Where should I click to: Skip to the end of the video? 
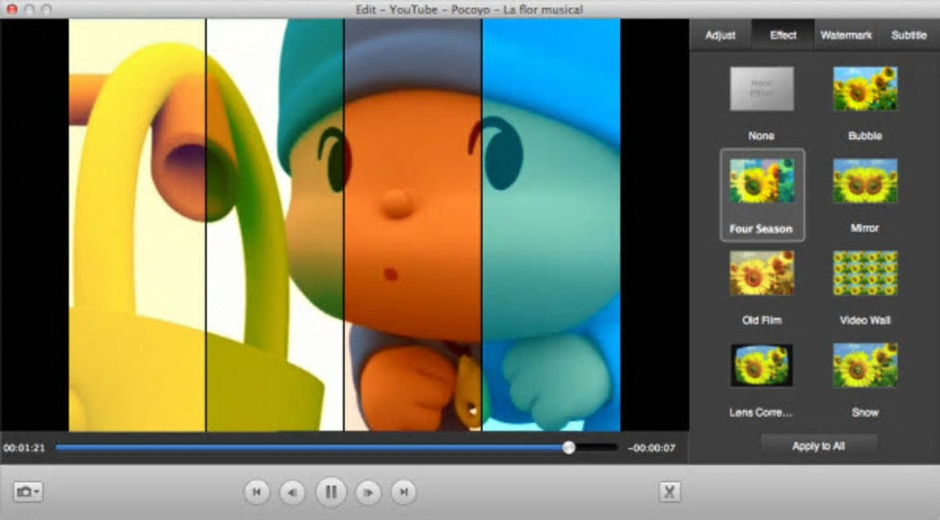point(404,491)
